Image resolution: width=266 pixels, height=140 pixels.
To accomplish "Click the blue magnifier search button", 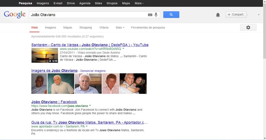I will point(171,15).
